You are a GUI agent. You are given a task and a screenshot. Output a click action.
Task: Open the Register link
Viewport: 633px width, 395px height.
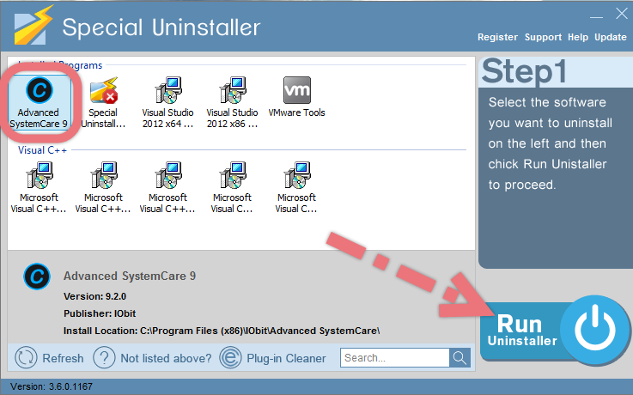click(497, 37)
